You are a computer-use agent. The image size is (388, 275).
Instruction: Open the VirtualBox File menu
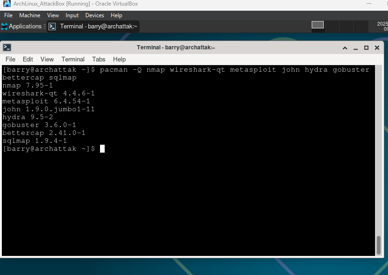pyautogui.click(x=8, y=15)
